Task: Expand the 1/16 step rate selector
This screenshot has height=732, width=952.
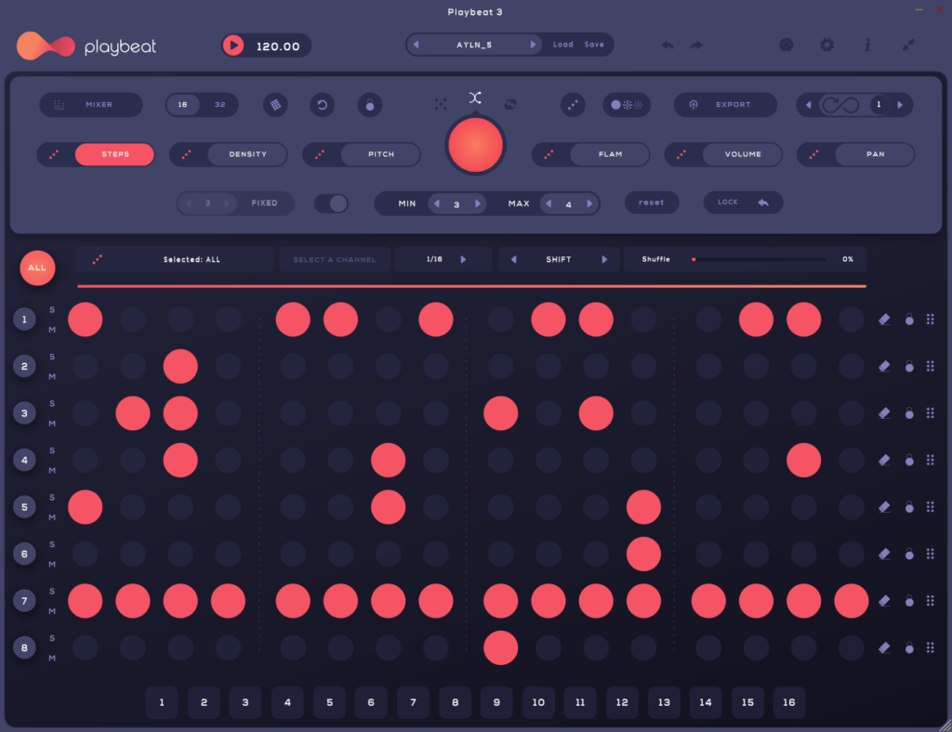Action: click(463, 259)
